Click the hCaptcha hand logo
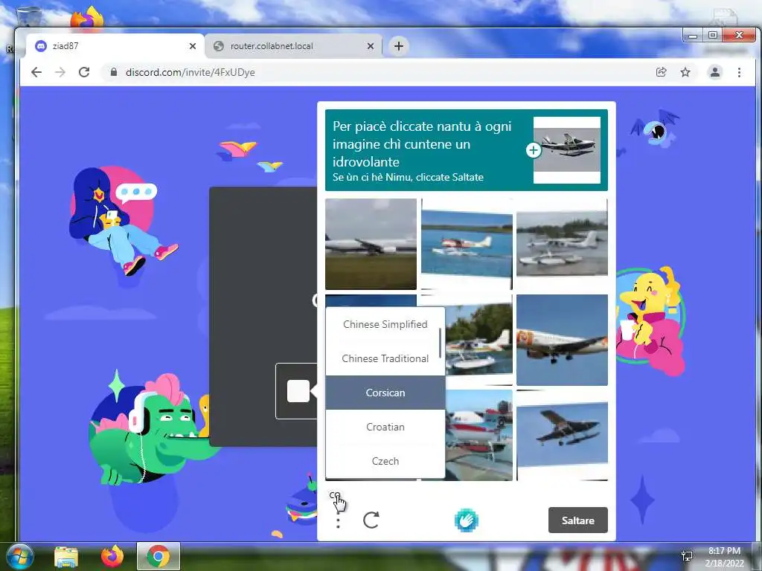The image size is (762, 571). tap(466, 520)
